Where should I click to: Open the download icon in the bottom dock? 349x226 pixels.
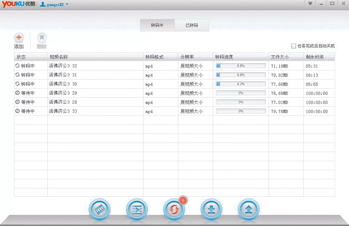pyautogui.click(x=211, y=209)
